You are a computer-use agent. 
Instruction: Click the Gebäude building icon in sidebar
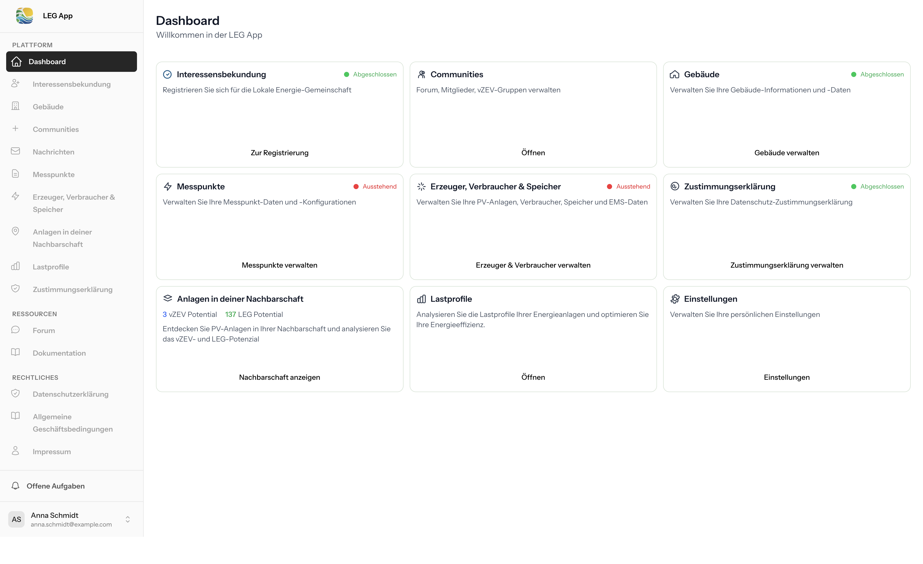pos(15,106)
